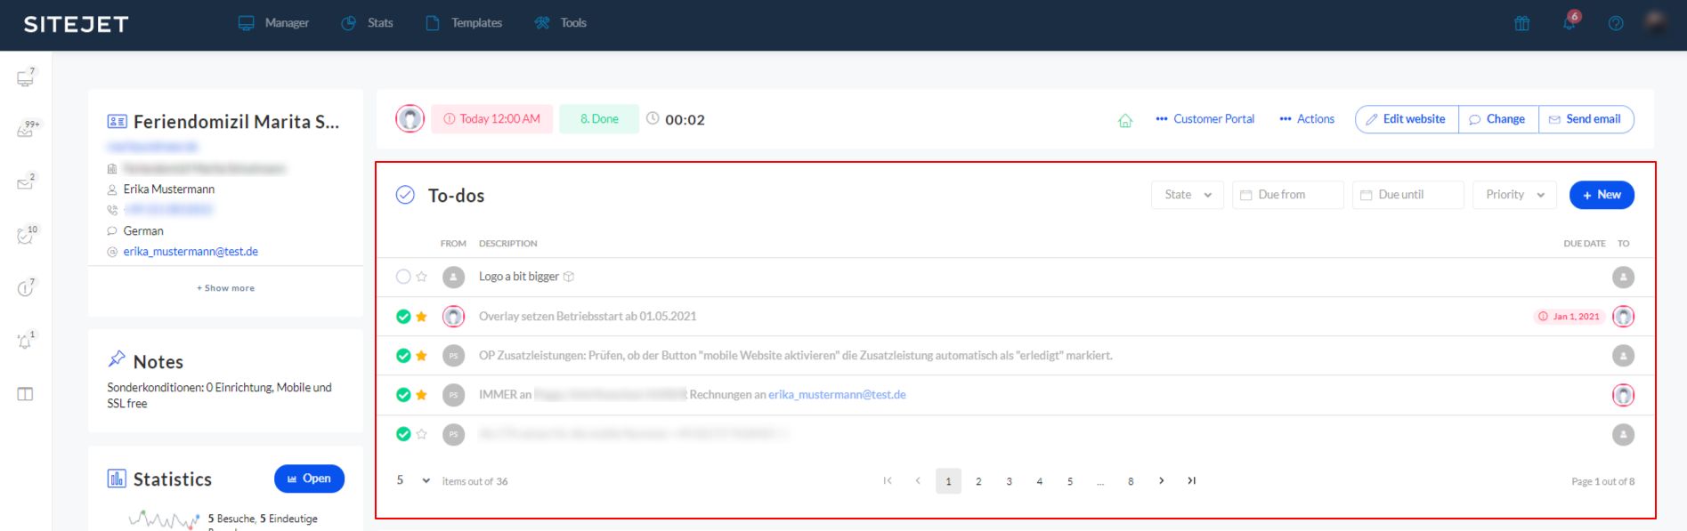
Task: Go to page 3 of to-dos
Action: [1009, 481]
